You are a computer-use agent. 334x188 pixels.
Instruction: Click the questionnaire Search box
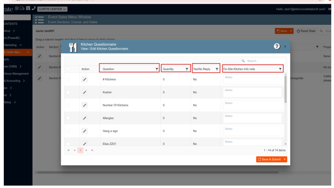pos(263,61)
